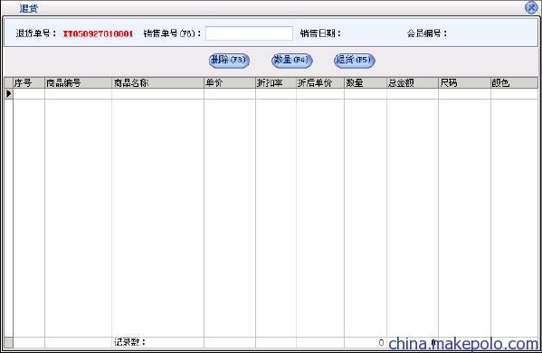
Task: Select the red return order number XT050927010001
Action: [x=98, y=33]
